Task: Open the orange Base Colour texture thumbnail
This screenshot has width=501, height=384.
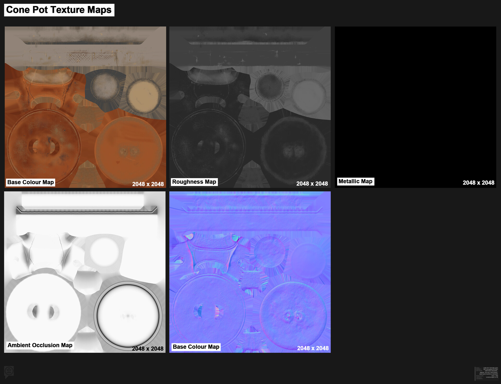Action: coord(85,107)
